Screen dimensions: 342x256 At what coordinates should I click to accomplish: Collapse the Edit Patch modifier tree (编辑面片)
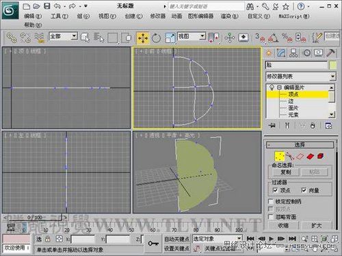[x=279, y=88]
